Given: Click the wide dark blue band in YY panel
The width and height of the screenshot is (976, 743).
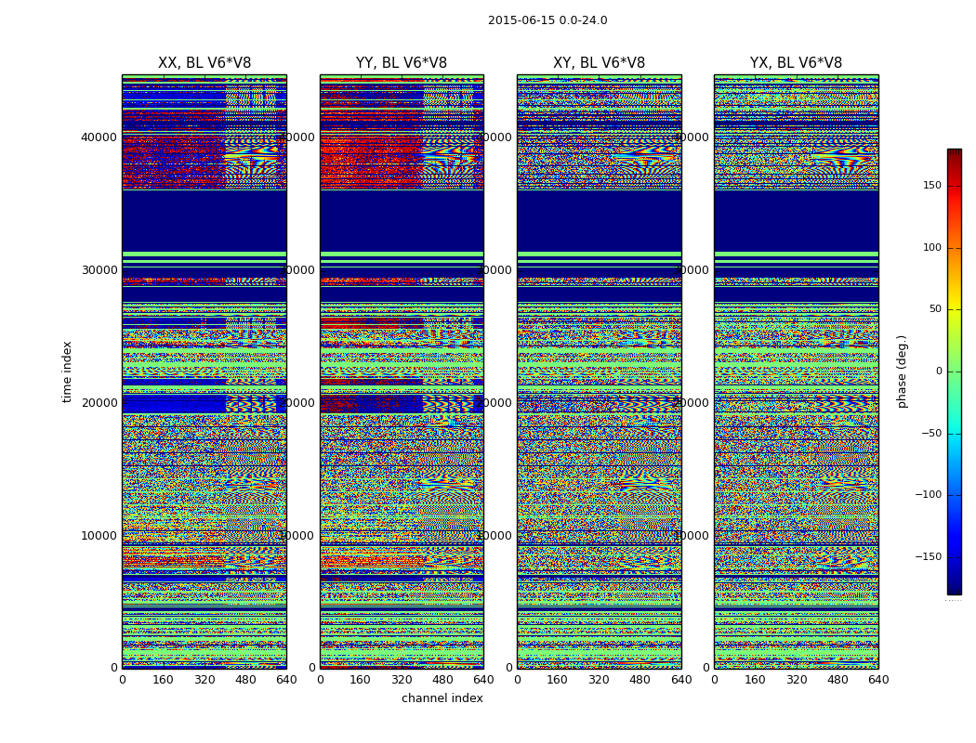Looking at the screenshot, I should pos(402,220).
